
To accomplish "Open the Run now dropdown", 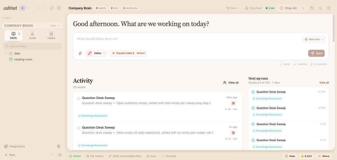I will [314, 39].
